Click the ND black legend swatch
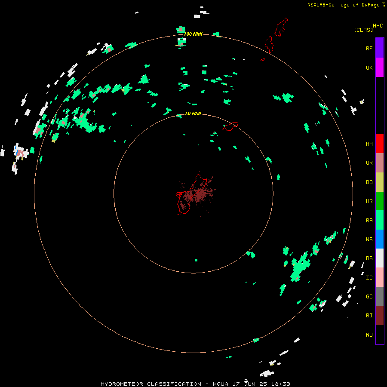 pos(380,335)
